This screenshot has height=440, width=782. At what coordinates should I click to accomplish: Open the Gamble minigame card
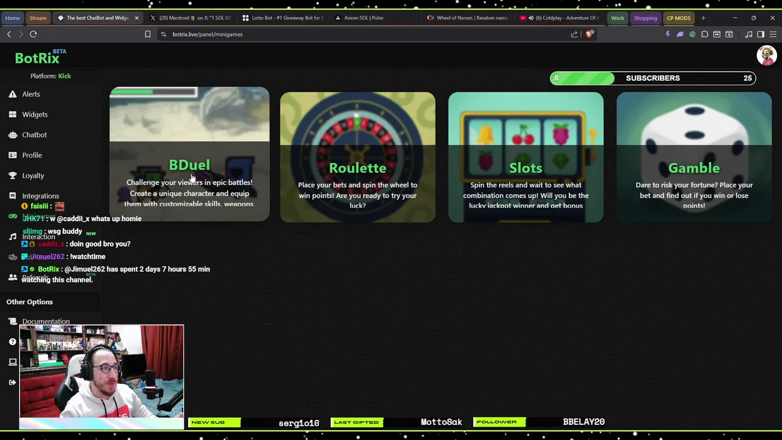[x=694, y=157]
